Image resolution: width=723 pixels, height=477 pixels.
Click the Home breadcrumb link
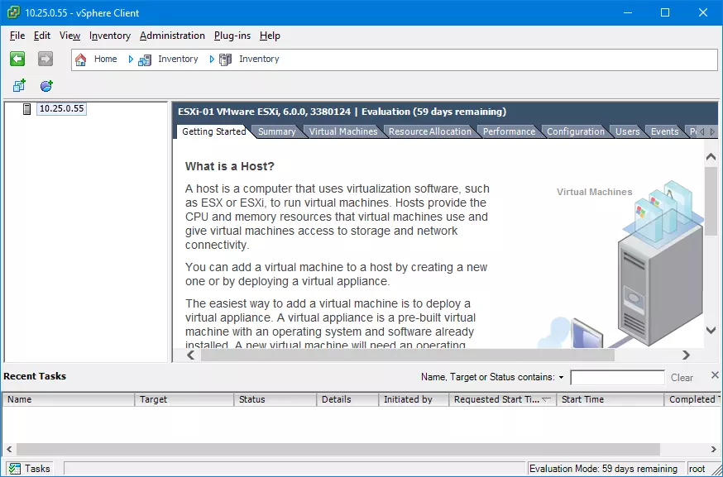point(106,59)
